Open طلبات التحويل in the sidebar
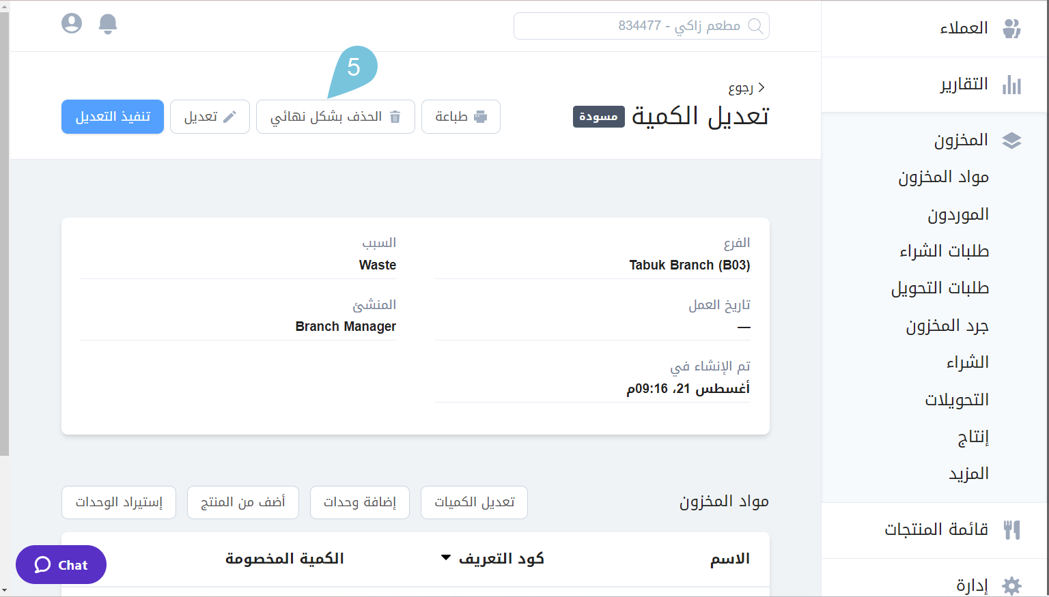The image size is (1049, 597). point(940,289)
